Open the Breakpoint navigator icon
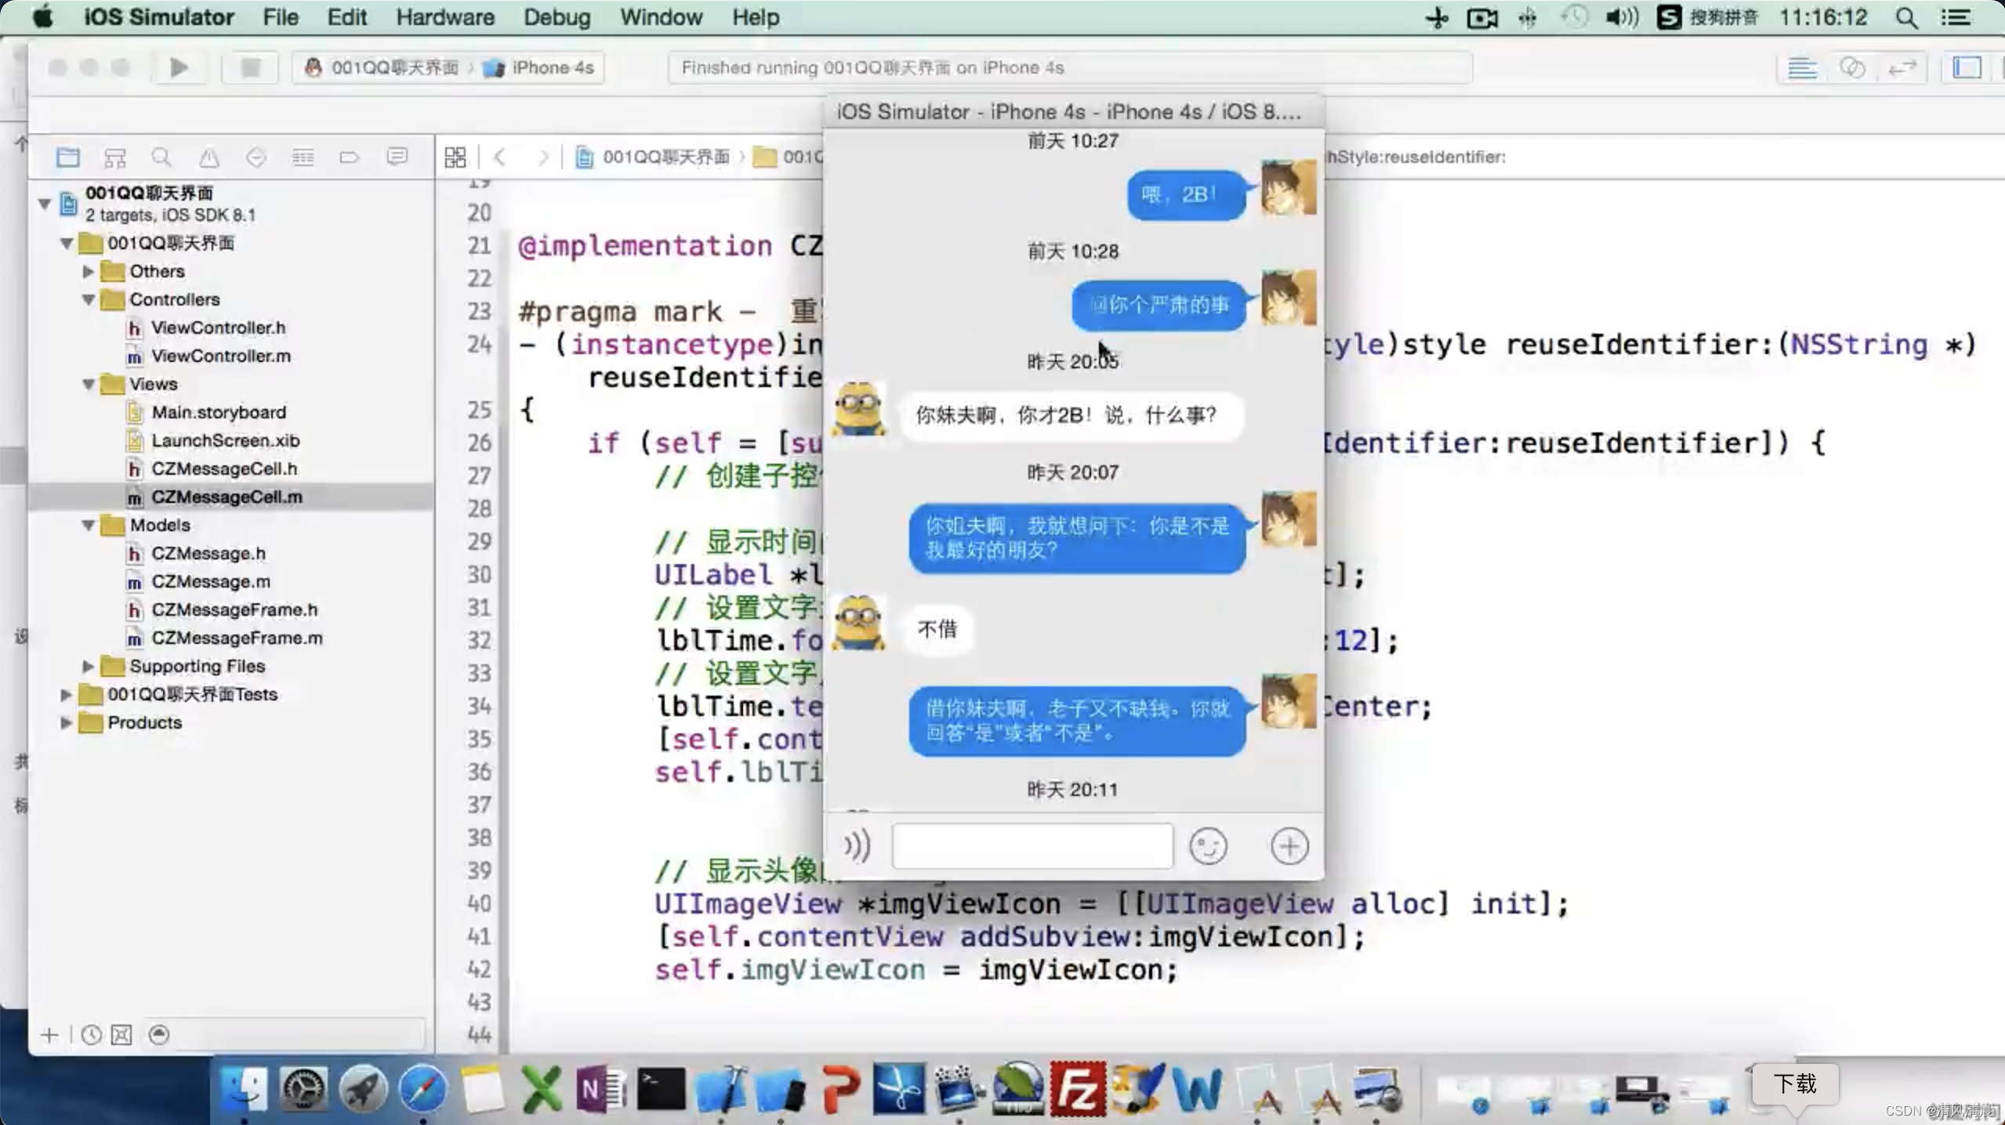 350,157
